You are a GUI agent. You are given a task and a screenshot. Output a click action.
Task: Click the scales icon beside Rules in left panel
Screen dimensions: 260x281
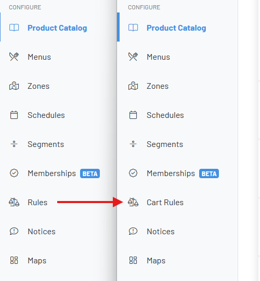(x=14, y=202)
